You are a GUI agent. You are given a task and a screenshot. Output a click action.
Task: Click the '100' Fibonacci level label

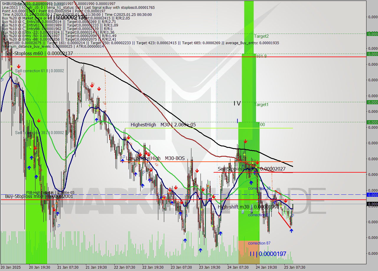pyautogui.click(x=261, y=125)
